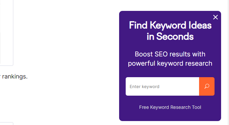Click the word "Research" in the bottom link
Screen dimensions: 229x125
180,107
